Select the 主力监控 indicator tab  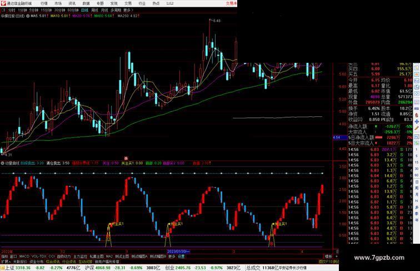click(x=80, y=256)
